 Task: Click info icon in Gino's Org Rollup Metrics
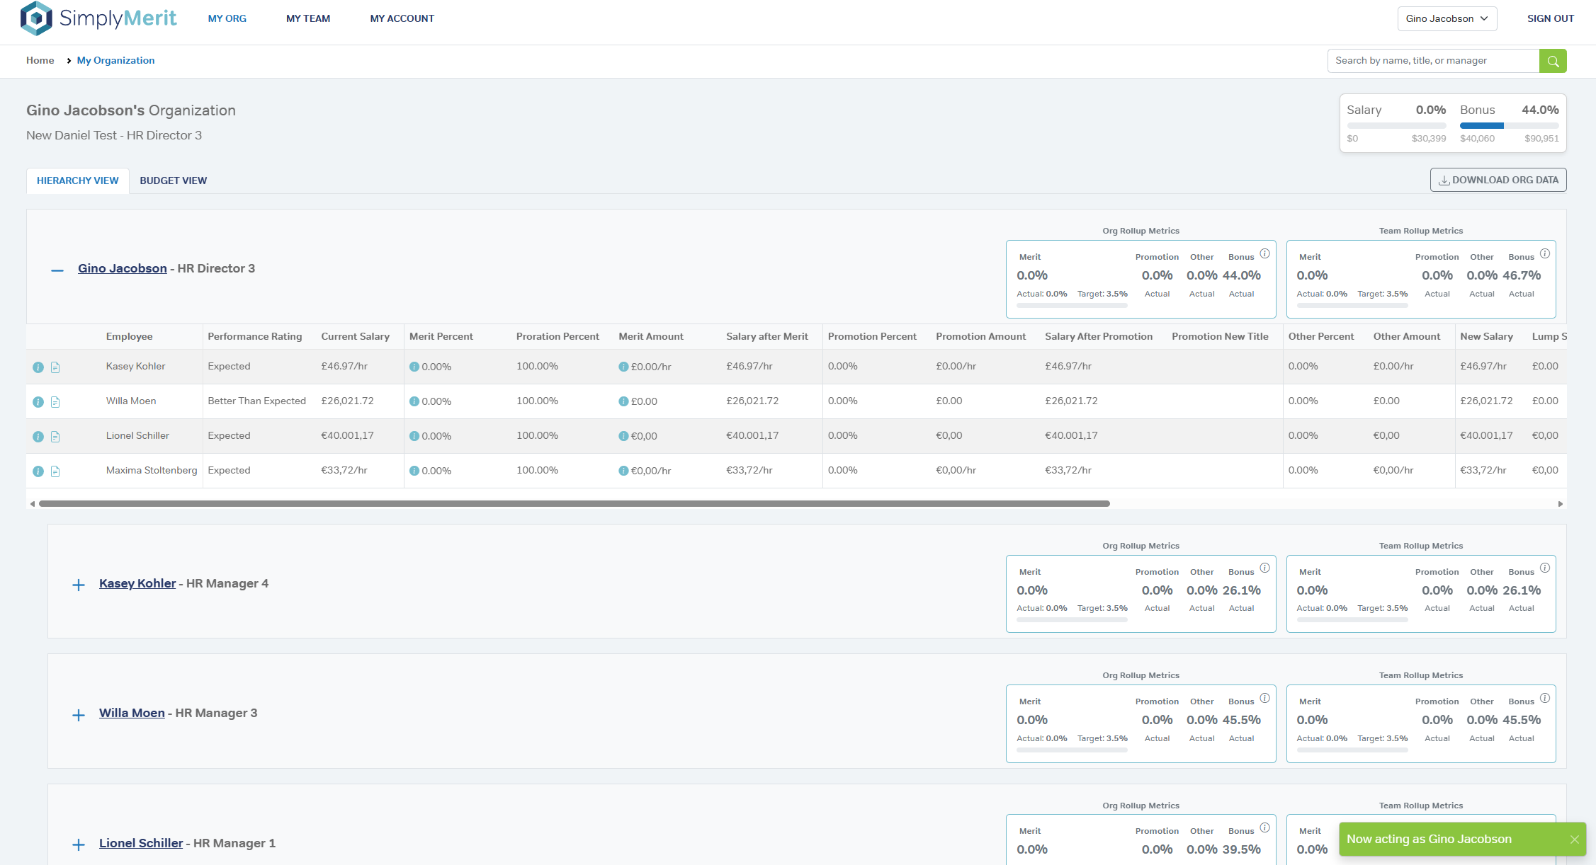click(1264, 253)
